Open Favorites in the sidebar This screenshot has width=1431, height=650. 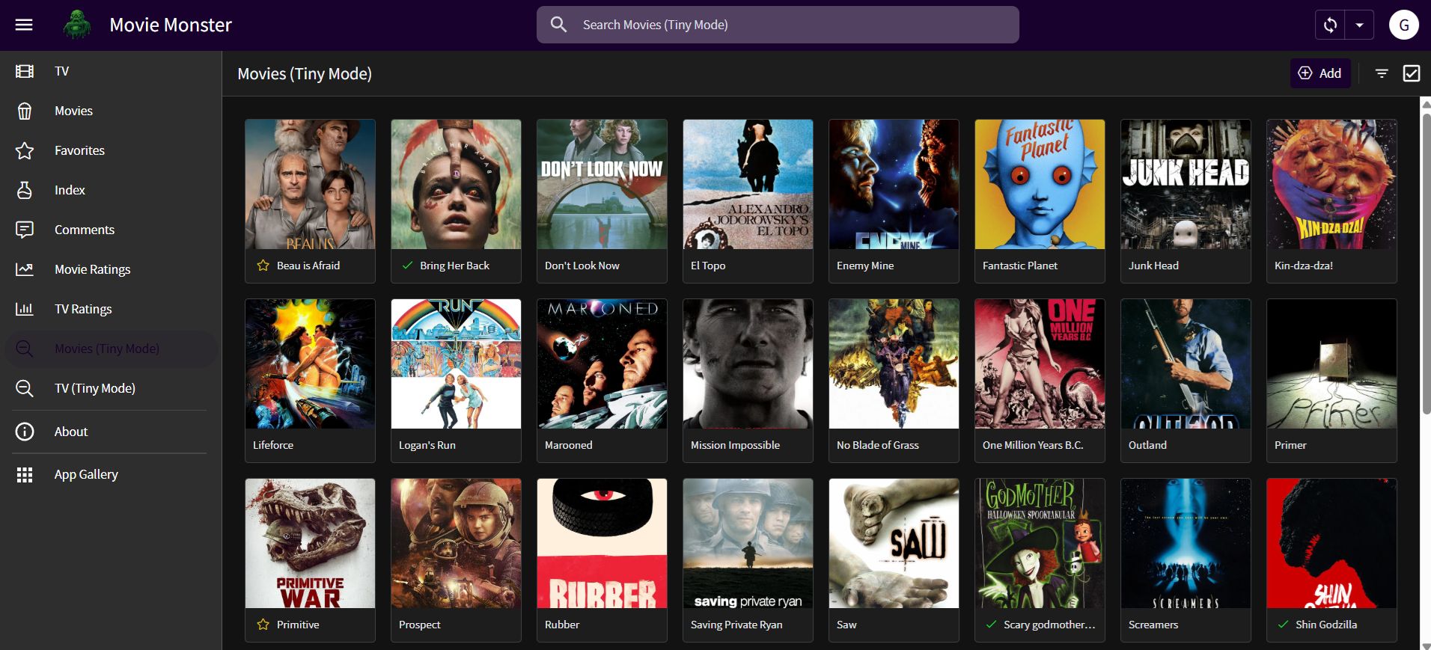109,150
